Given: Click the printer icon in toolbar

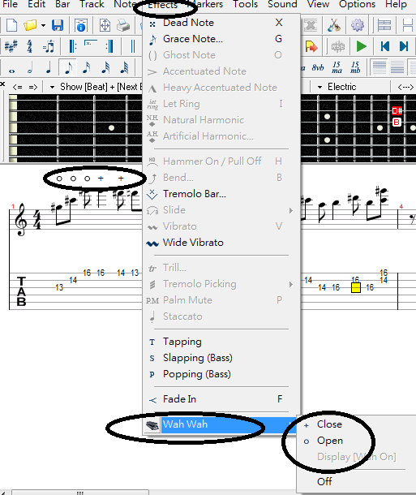Looking at the screenshot, I should point(123,25).
